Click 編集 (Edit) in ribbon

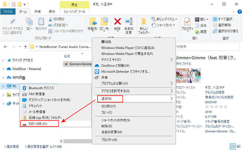[x=201, y=26]
